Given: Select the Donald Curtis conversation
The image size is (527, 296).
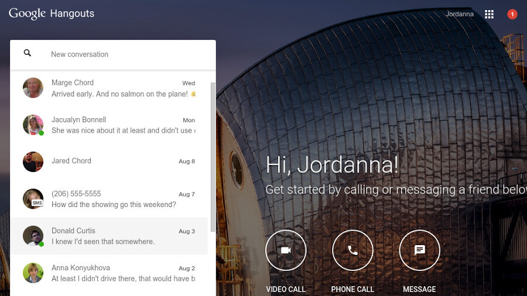Looking at the screenshot, I should (x=117, y=236).
